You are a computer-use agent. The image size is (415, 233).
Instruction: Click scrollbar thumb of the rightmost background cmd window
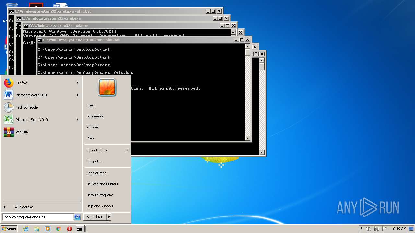click(262, 67)
